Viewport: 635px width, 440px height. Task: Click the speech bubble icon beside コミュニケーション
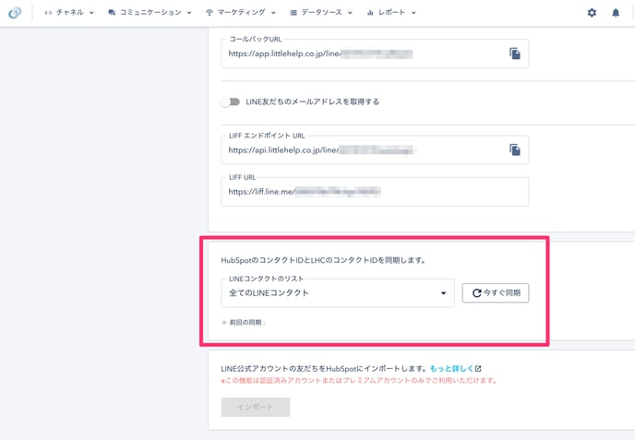pyautogui.click(x=112, y=13)
